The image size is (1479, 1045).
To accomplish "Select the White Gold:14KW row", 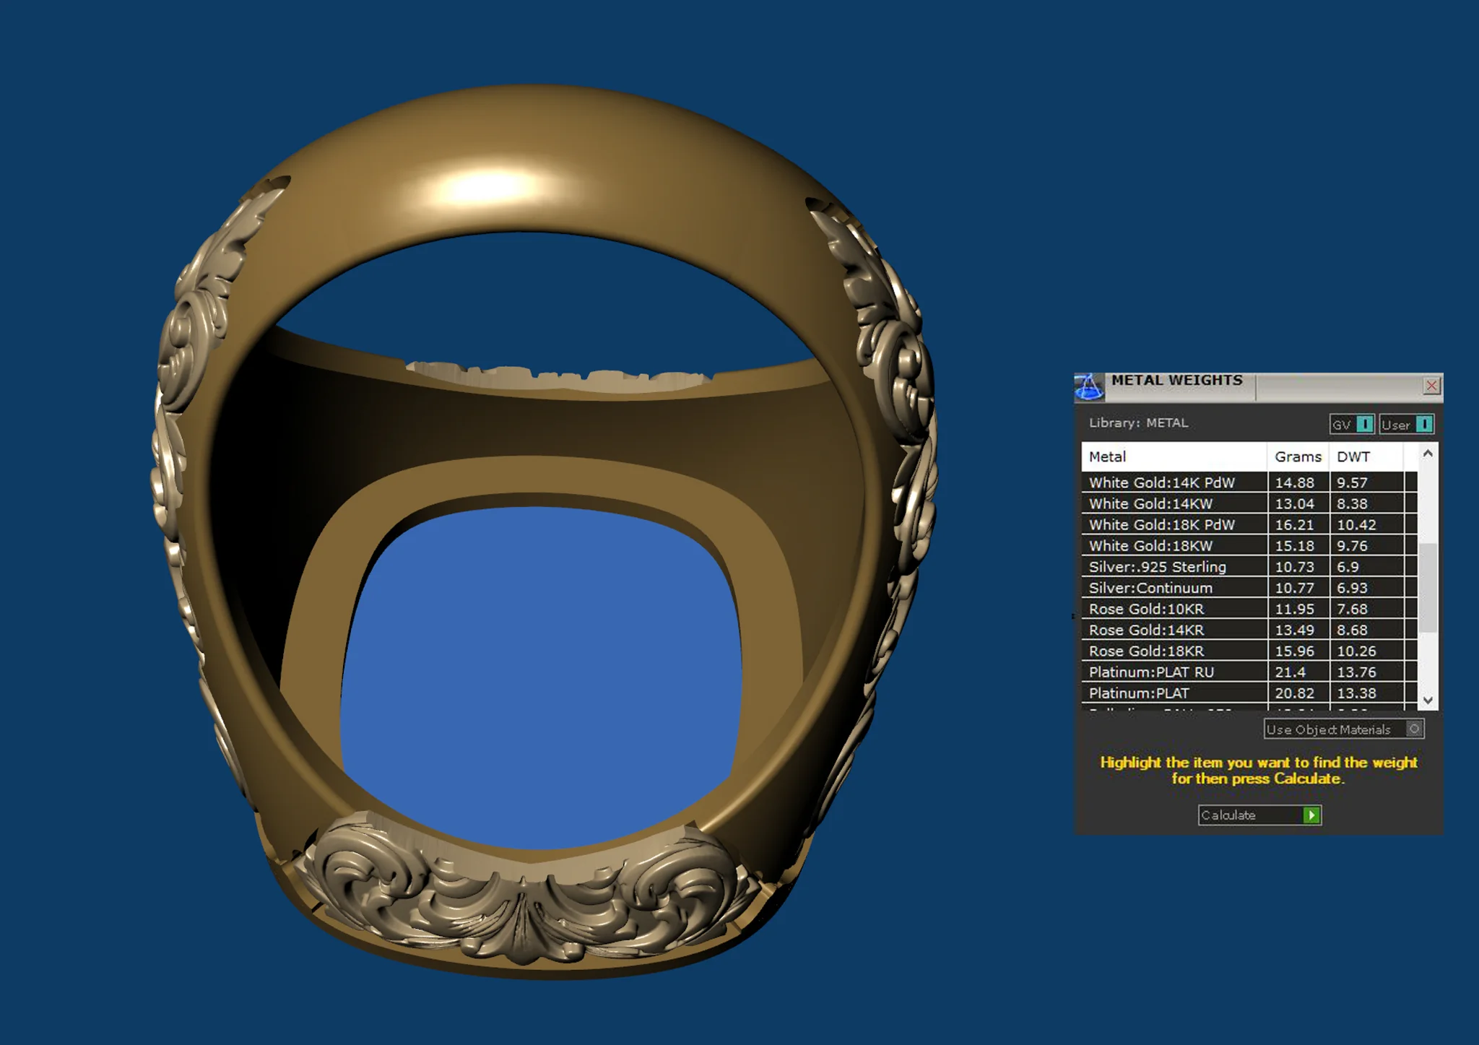I will click(x=1249, y=503).
